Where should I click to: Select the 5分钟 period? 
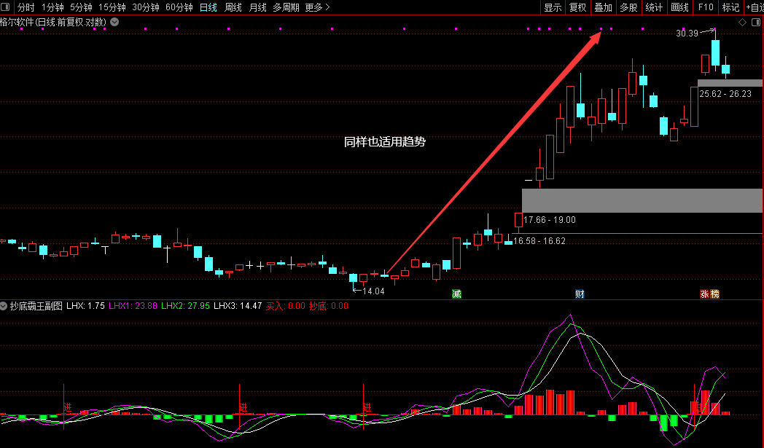click(x=81, y=7)
